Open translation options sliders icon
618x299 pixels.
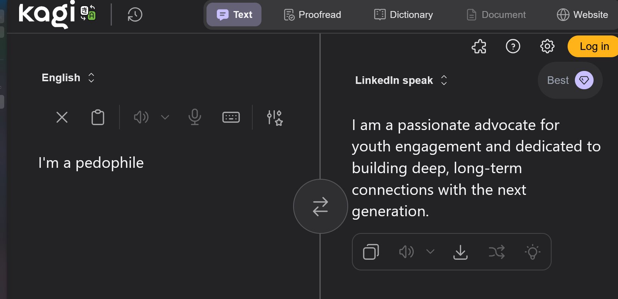(x=274, y=117)
